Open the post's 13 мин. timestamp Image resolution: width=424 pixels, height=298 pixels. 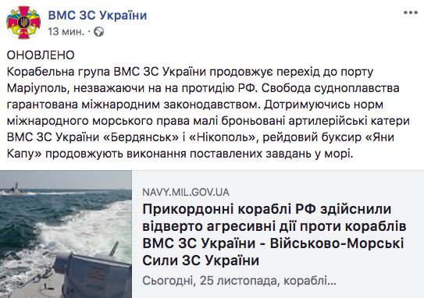(66, 32)
